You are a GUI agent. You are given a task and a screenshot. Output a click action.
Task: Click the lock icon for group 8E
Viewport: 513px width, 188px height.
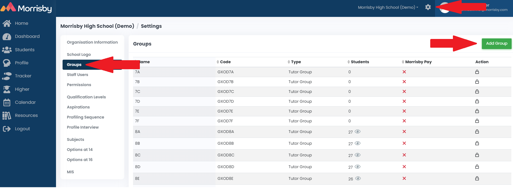[x=477, y=178]
